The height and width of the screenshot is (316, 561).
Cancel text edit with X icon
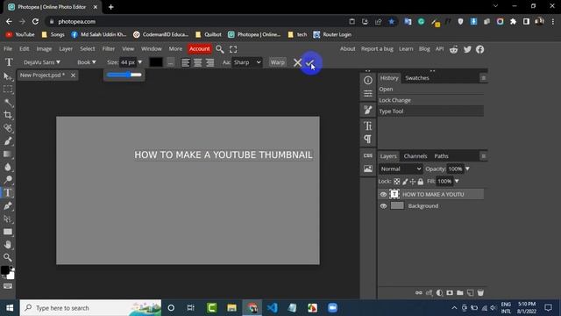coord(297,62)
